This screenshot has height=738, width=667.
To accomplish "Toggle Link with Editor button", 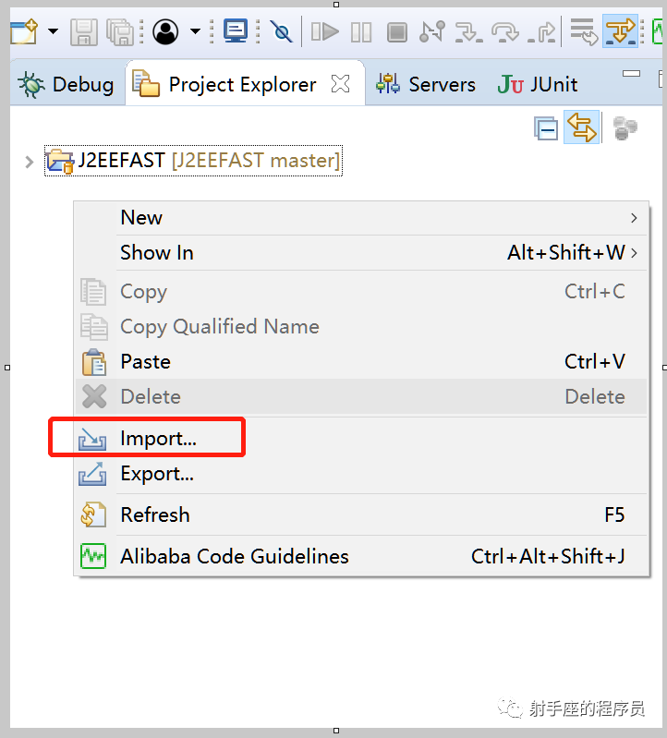I will (582, 128).
